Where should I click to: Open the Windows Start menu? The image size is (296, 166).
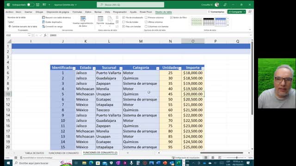pyautogui.click(x=8, y=163)
